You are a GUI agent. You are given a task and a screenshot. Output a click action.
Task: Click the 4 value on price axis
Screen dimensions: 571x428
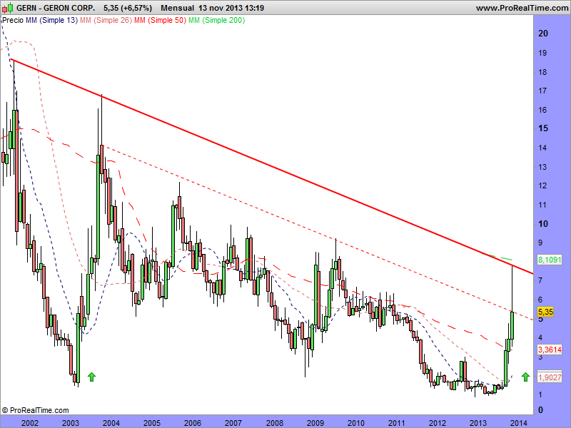(540, 337)
